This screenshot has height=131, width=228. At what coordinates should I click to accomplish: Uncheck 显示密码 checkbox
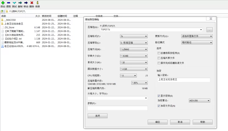pyautogui.click(x=159, y=96)
